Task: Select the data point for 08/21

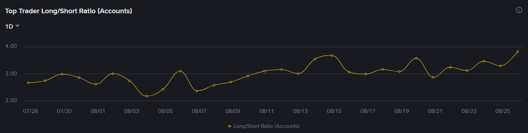Action: 433,77
